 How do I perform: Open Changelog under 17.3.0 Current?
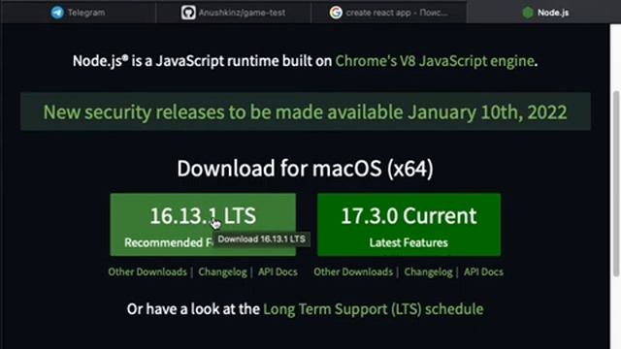(x=428, y=271)
